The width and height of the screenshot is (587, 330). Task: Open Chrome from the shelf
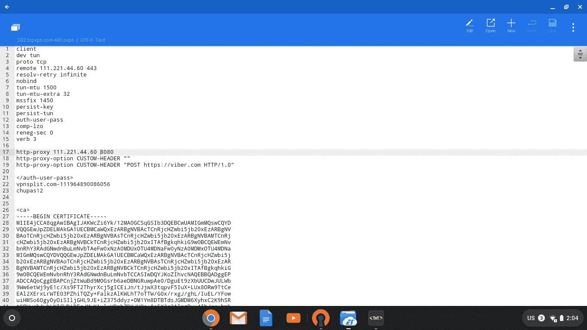click(211, 318)
